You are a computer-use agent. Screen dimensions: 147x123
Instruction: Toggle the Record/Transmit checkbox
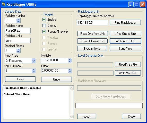tap(44, 32)
